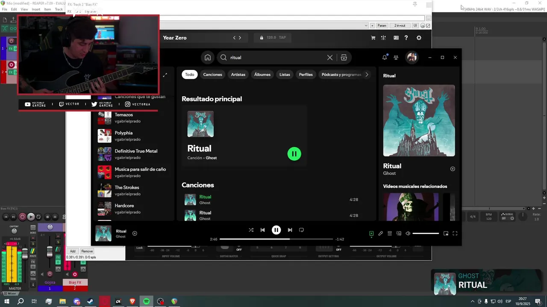
Task: Open connect to a device
Action: click(399, 233)
